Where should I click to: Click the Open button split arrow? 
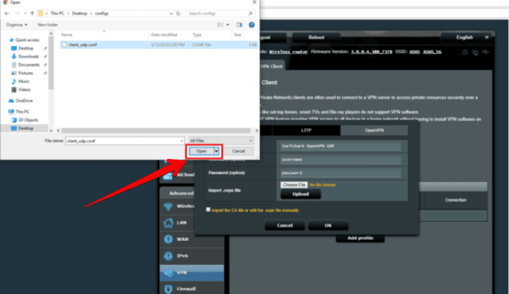coord(216,151)
